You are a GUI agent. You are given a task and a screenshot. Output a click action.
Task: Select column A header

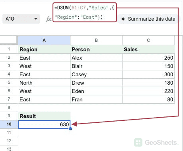44,40
